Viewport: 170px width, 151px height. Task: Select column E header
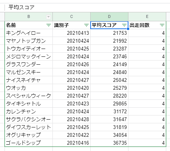point(147,16)
